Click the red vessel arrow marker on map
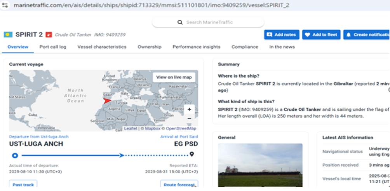The height and width of the screenshot is (191, 390). coord(108,101)
